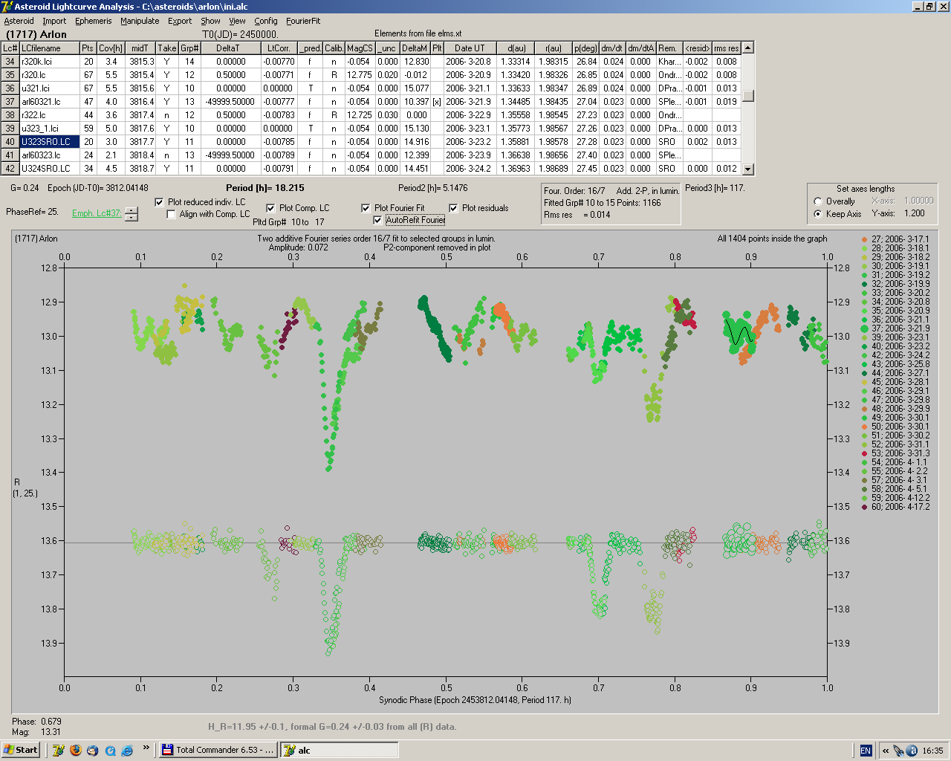The width and height of the screenshot is (951, 761).
Task: Open the blue Q quick launch icon
Action: (110, 751)
